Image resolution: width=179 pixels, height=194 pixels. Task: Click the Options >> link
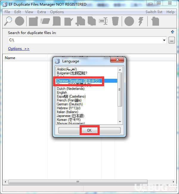click(x=19, y=49)
